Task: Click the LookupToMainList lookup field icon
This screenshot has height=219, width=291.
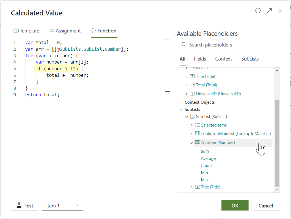Action: [197, 134]
